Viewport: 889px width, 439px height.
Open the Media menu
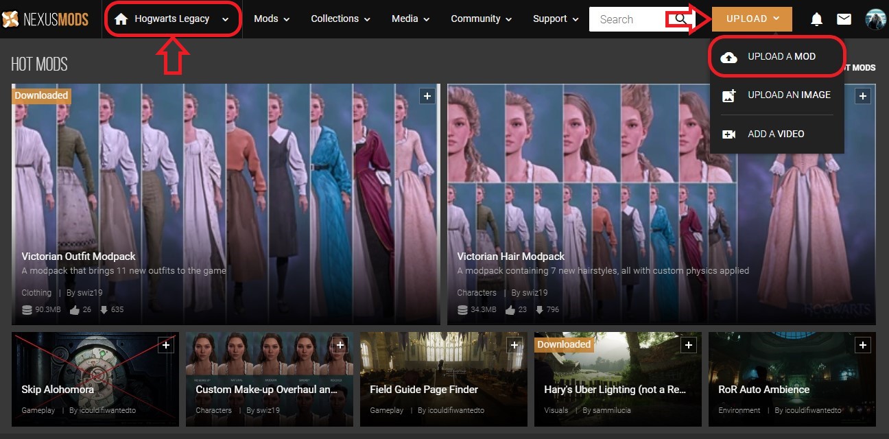pos(410,19)
